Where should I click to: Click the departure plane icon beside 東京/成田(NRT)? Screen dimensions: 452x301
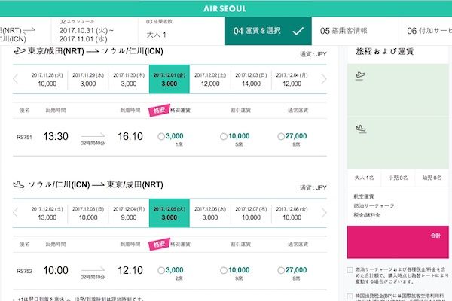coord(20,51)
